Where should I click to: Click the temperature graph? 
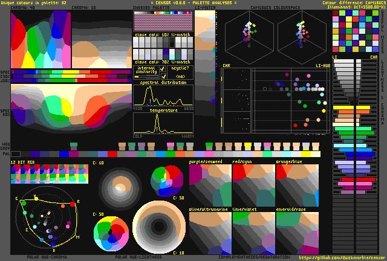coord(163,123)
